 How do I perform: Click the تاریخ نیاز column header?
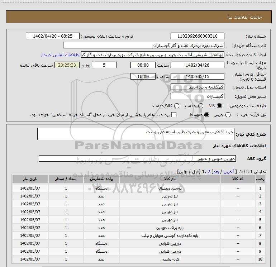(30, 179)
